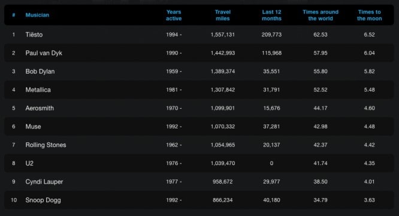Click times to moon value 6.04
Image resolution: width=399 pixels, height=216 pixels.
click(x=369, y=53)
